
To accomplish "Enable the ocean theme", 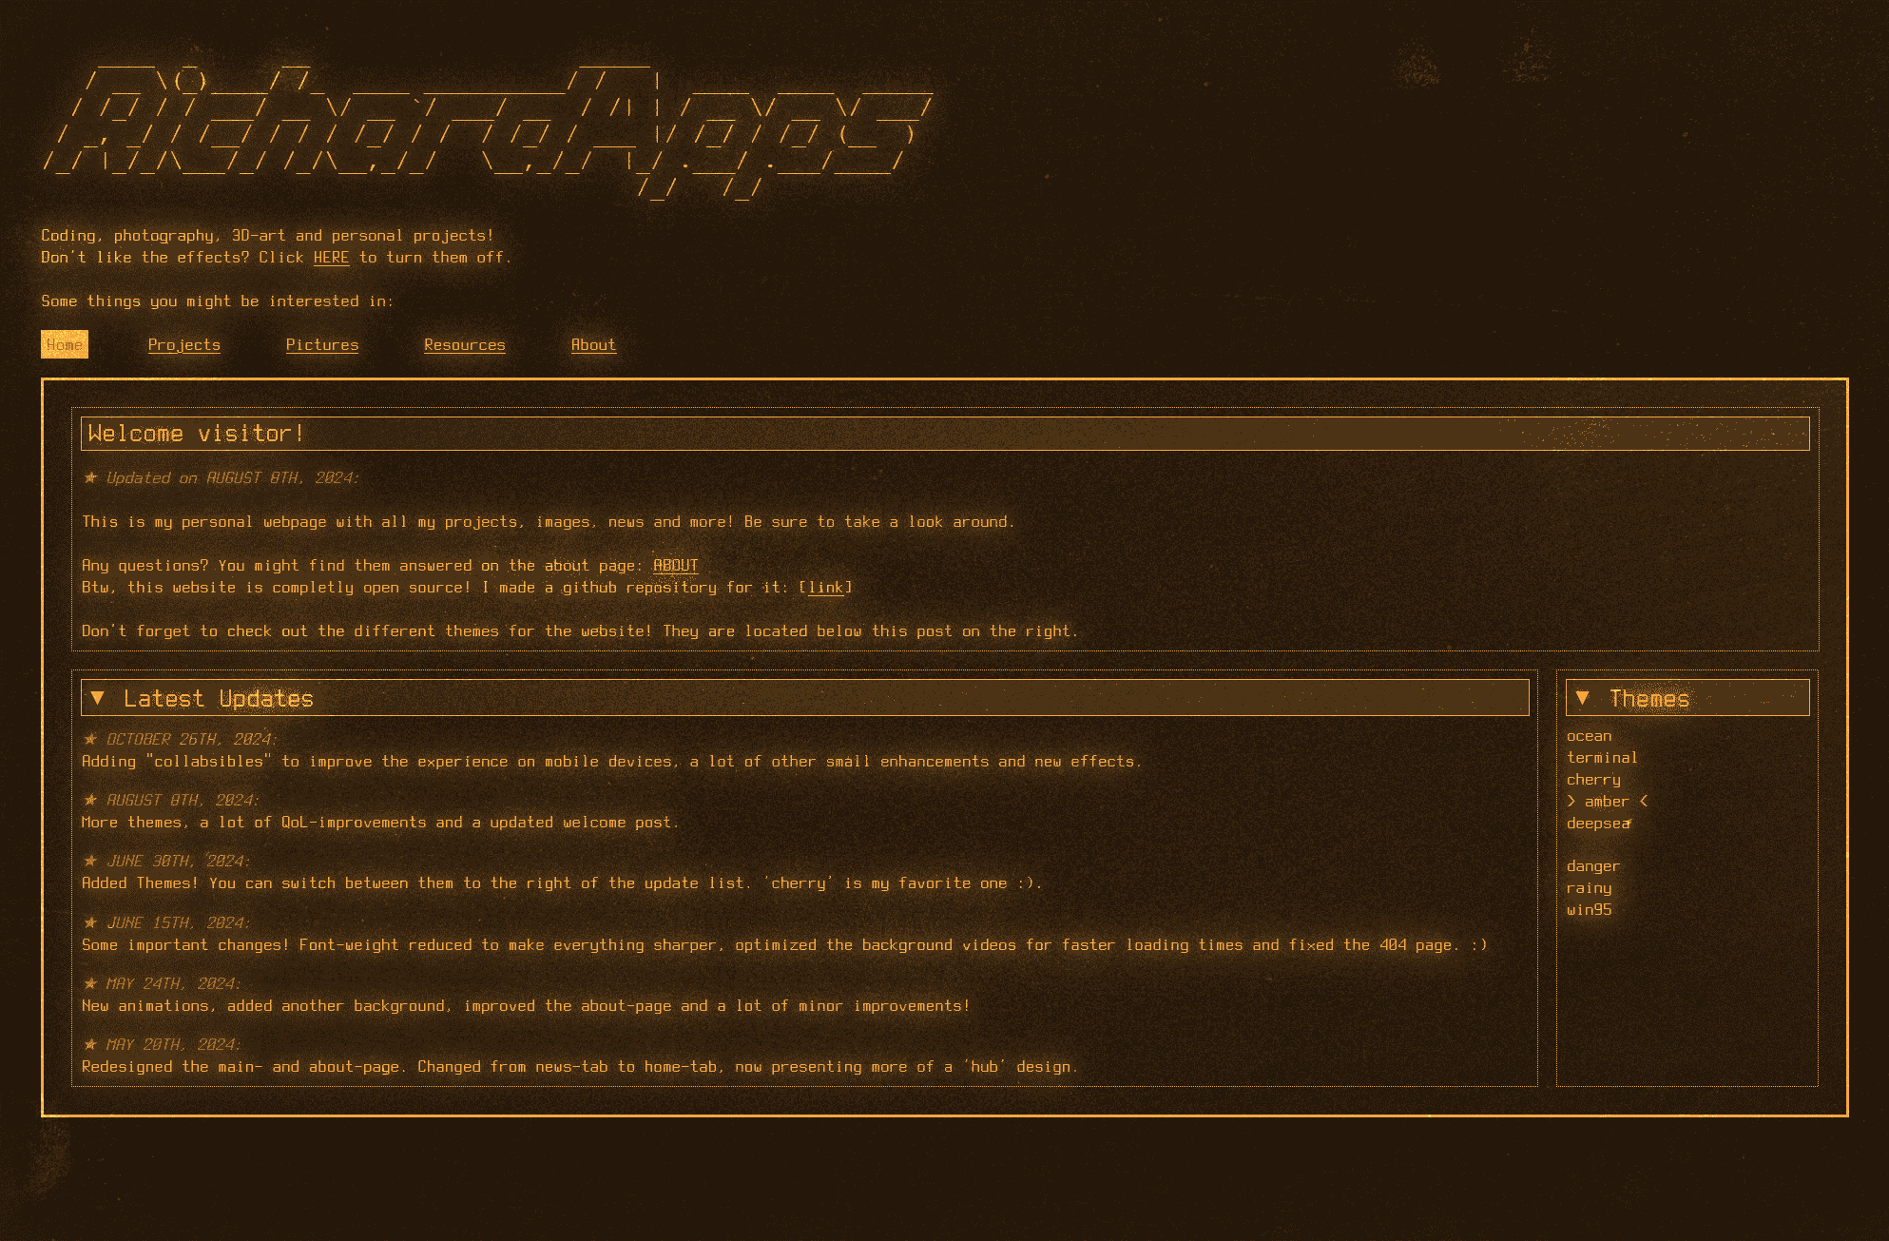I will [x=1589, y=734].
